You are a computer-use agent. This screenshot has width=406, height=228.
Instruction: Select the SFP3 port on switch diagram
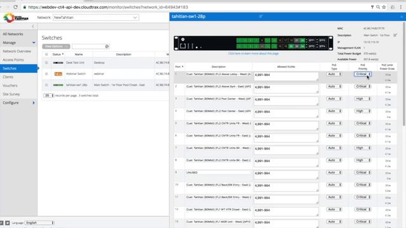pos(322,41)
